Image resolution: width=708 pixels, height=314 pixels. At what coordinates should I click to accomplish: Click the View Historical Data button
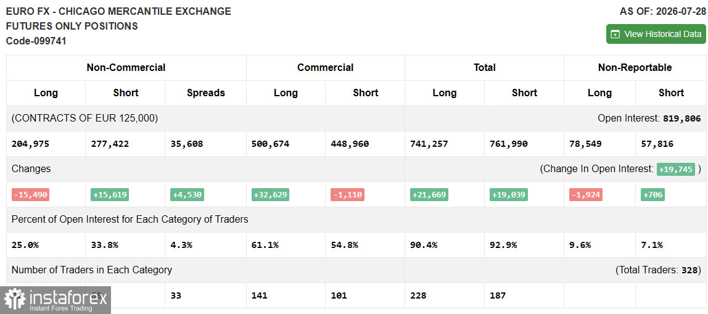click(x=656, y=34)
